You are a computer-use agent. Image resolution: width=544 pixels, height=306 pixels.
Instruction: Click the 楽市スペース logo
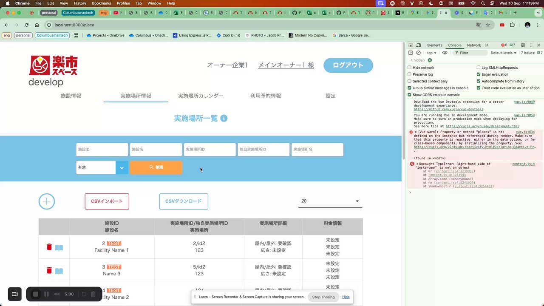tap(54, 65)
